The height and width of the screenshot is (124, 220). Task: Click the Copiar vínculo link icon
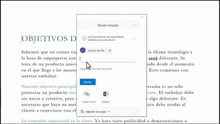coord(87,94)
